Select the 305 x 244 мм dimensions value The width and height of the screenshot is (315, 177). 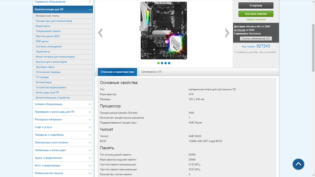[x=196, y=99]
